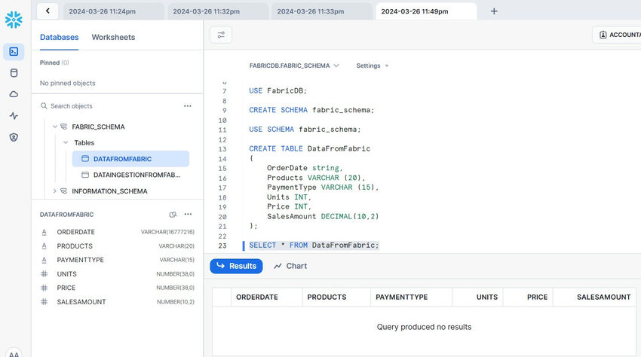The width and height of the screenshot is (641, 357).
Task: Sort by PRODUCTS column header
Action: pos(336,297)
